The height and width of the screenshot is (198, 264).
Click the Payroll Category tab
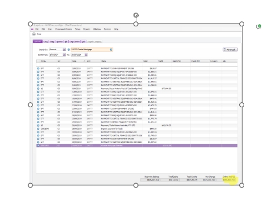(x=95, y=42)
